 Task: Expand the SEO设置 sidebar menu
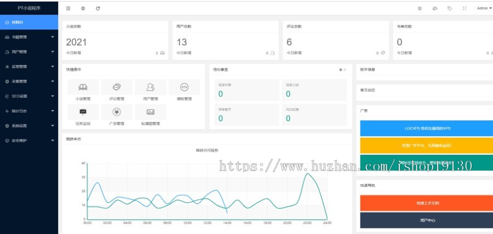[x=29, y=96]
